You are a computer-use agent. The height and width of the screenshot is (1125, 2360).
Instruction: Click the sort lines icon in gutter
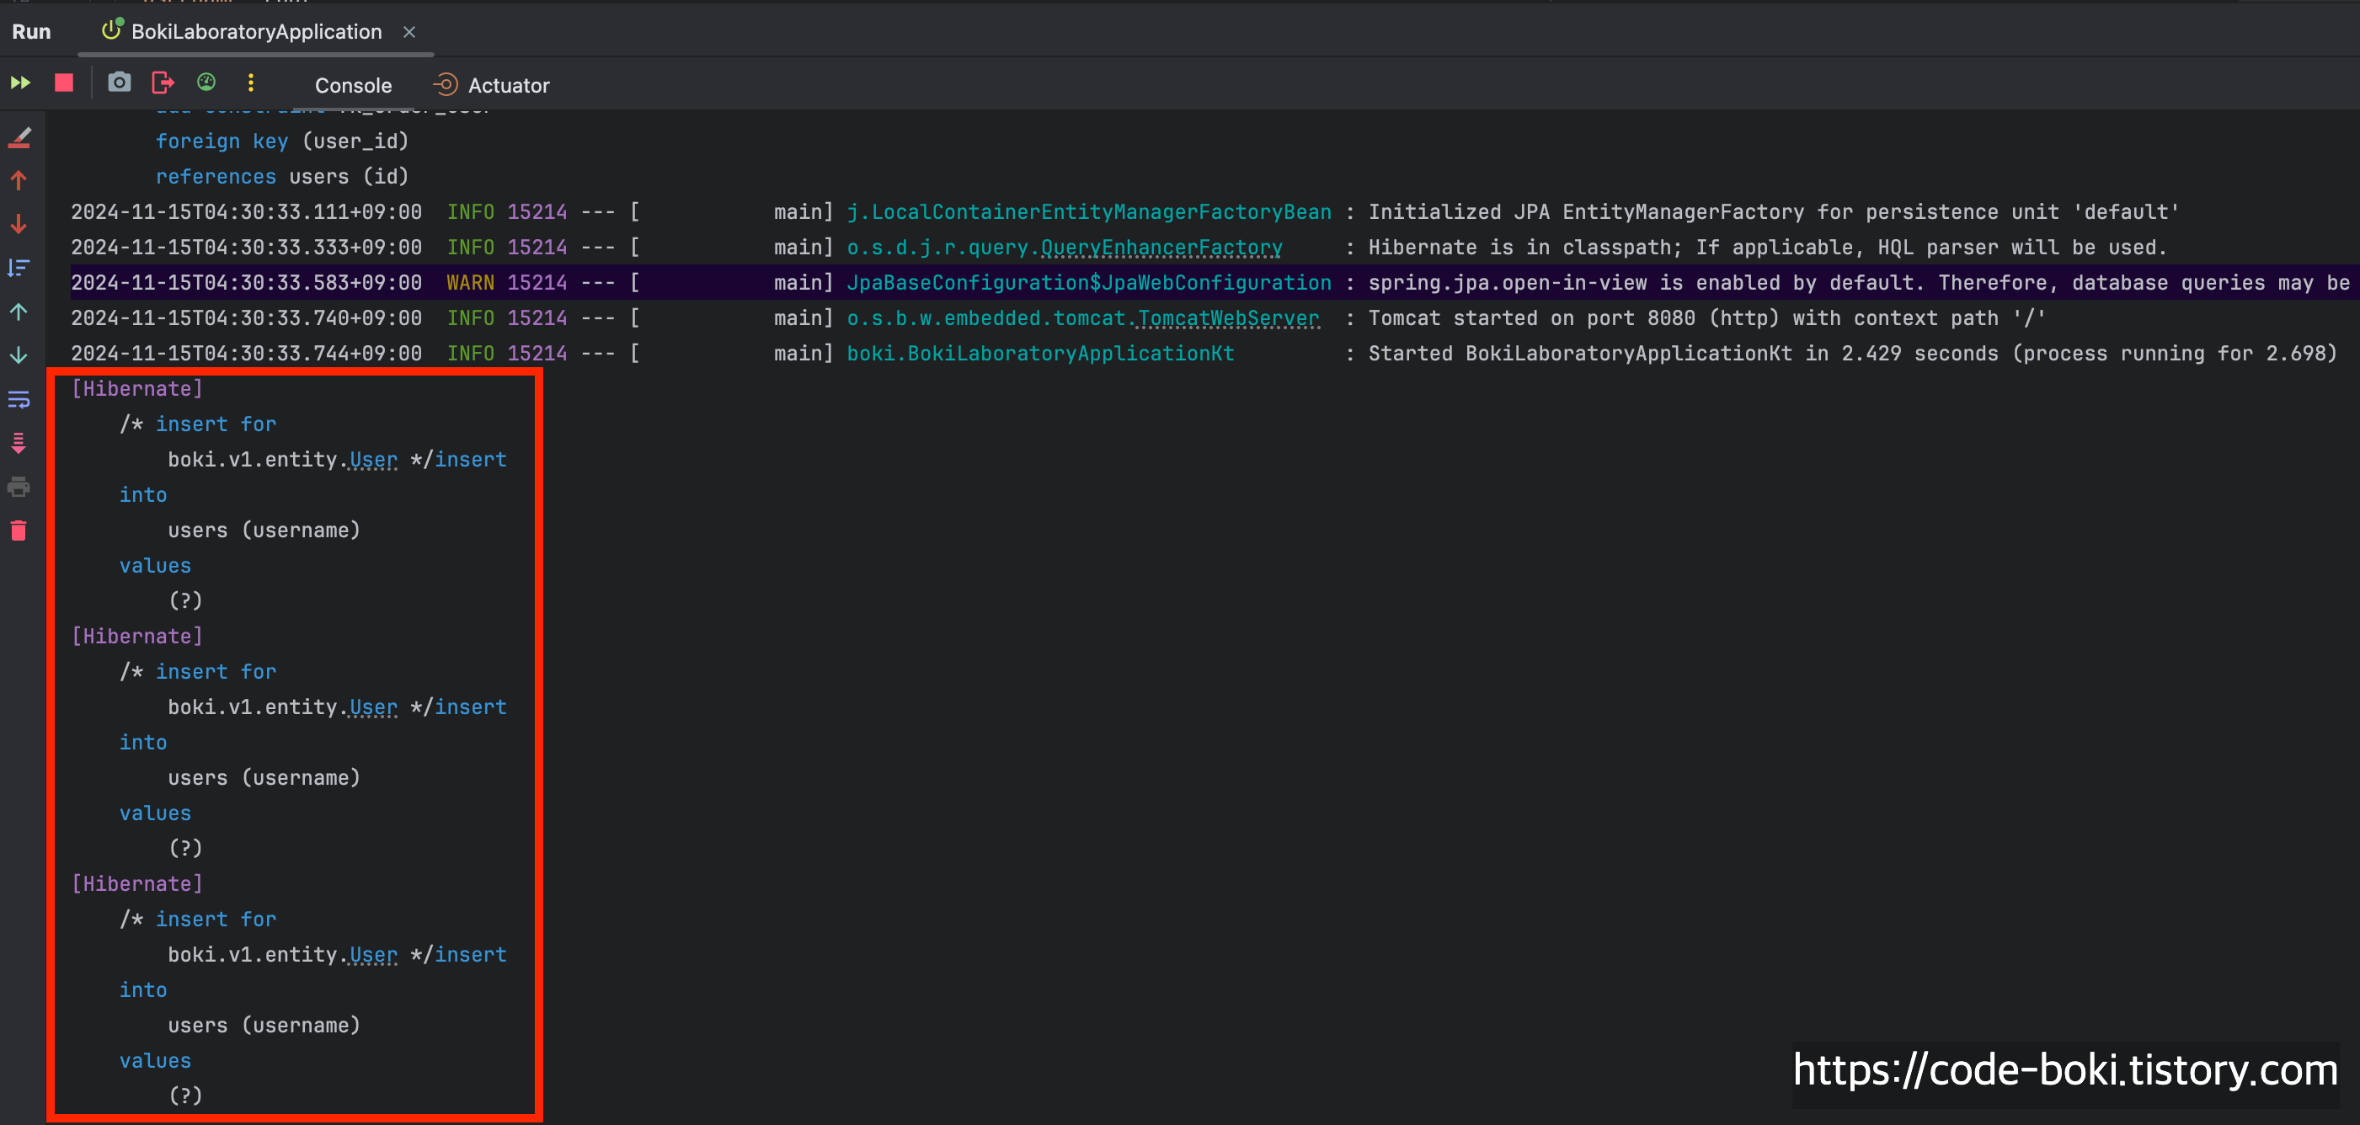(19, 268)
